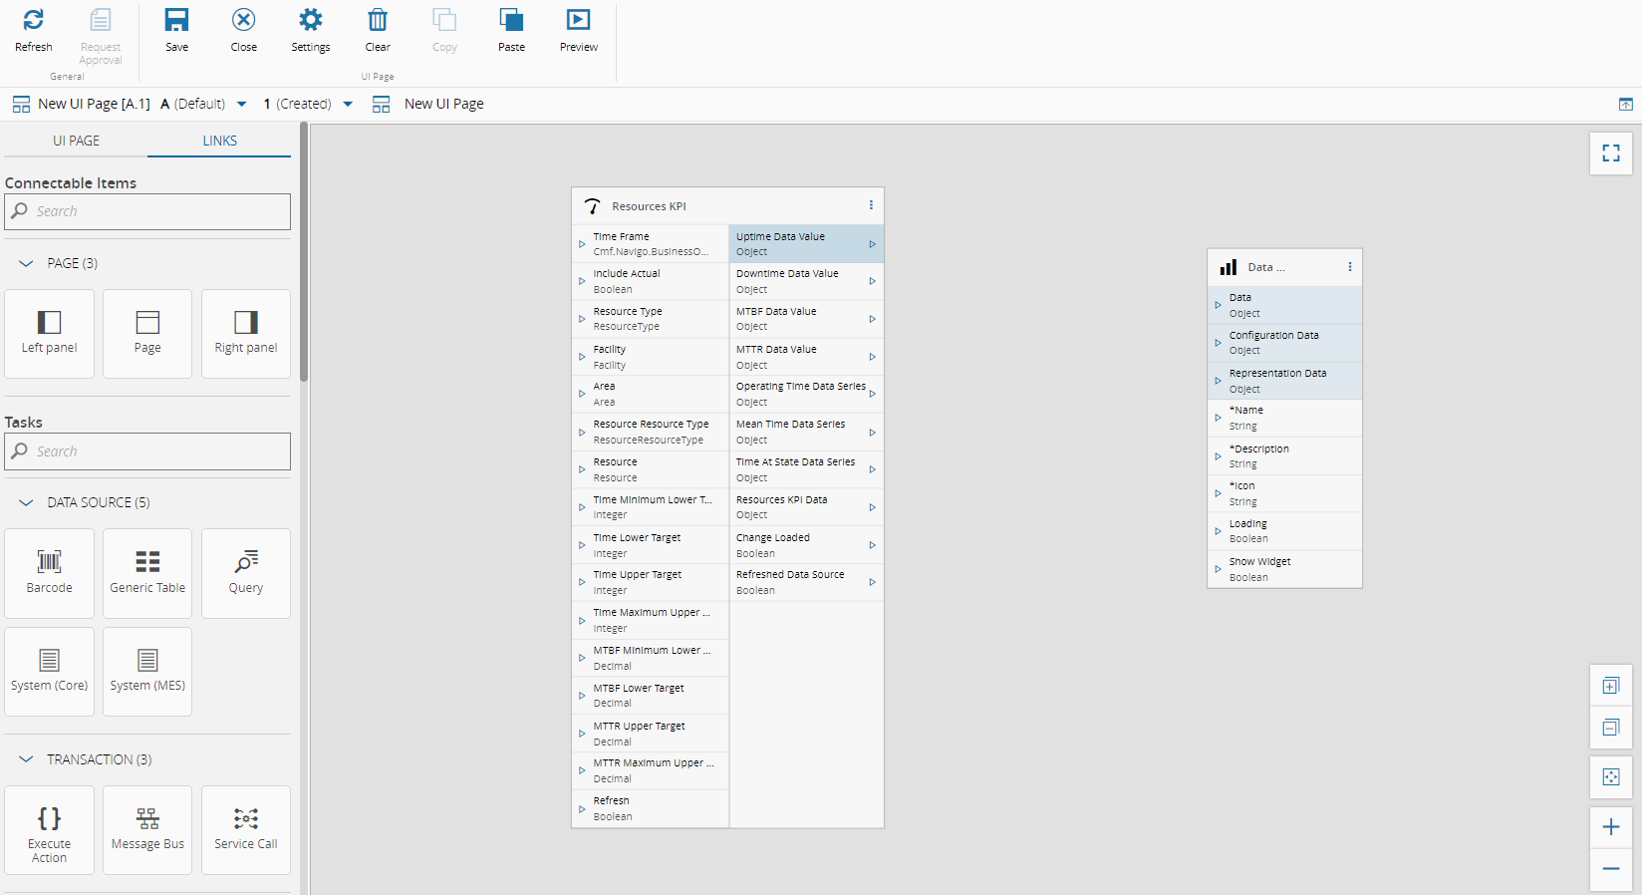Open the A (Default) version dropdown
Screen dimensions: 1642x895
(241, 105)
